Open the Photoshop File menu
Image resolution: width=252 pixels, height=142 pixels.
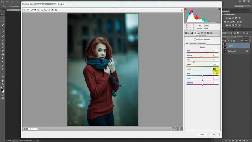pos(7,2)
